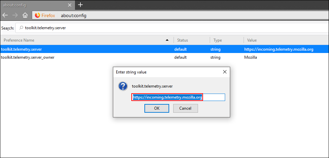
Task: Confirm with the OK button
Action: point(157,108)
